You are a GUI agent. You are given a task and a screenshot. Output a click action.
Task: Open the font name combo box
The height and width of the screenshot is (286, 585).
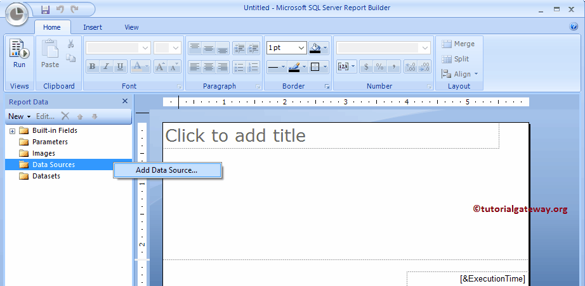[x=118, y=47]
